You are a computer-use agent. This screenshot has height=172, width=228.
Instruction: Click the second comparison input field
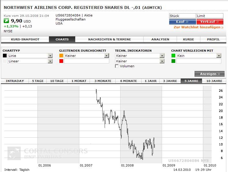pyautogui.click(x=199, y=61)
